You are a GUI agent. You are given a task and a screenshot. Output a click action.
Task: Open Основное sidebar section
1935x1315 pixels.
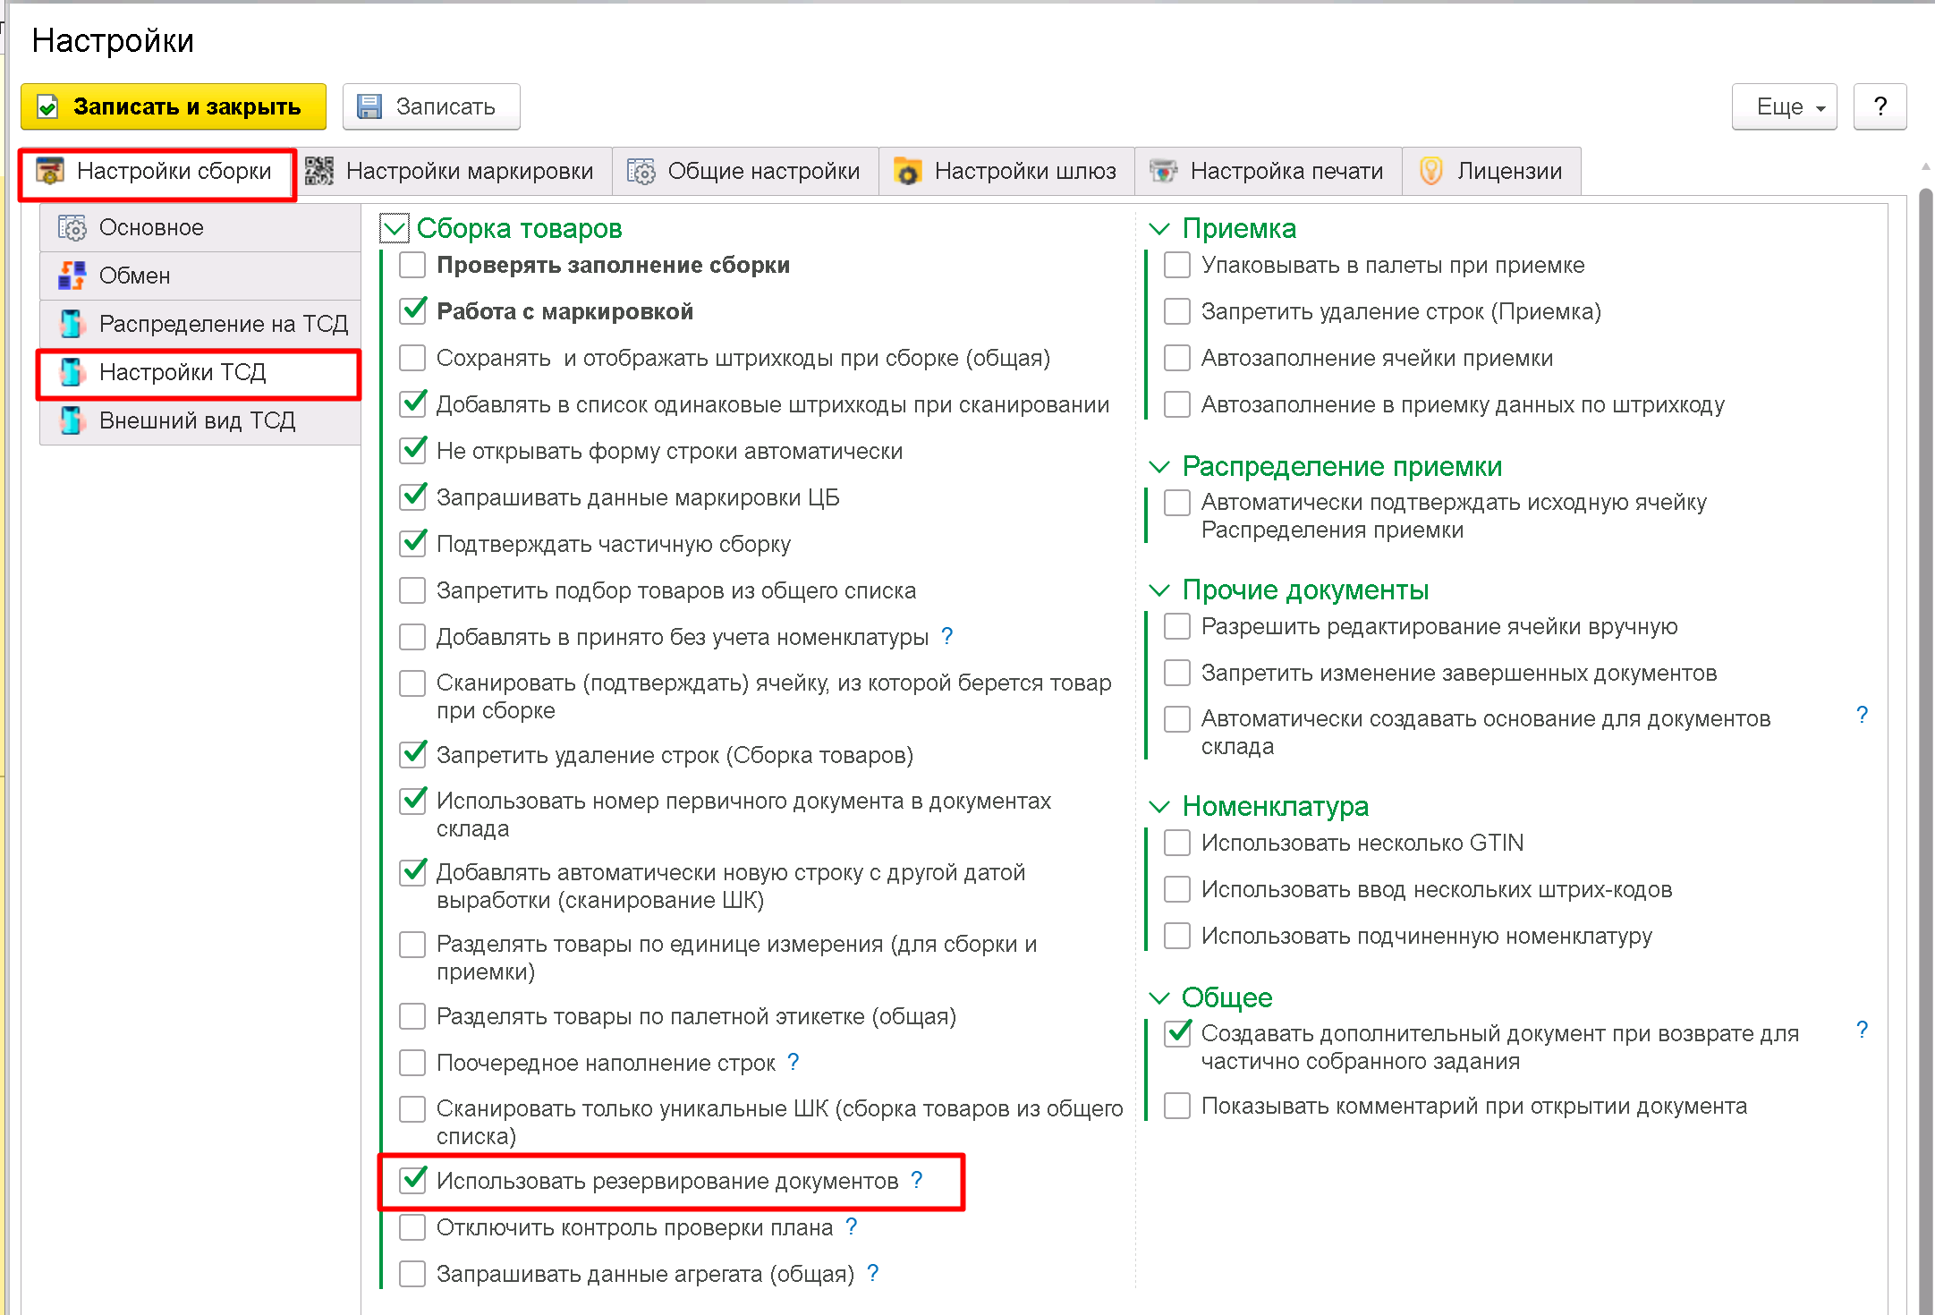tap(200, 228)
